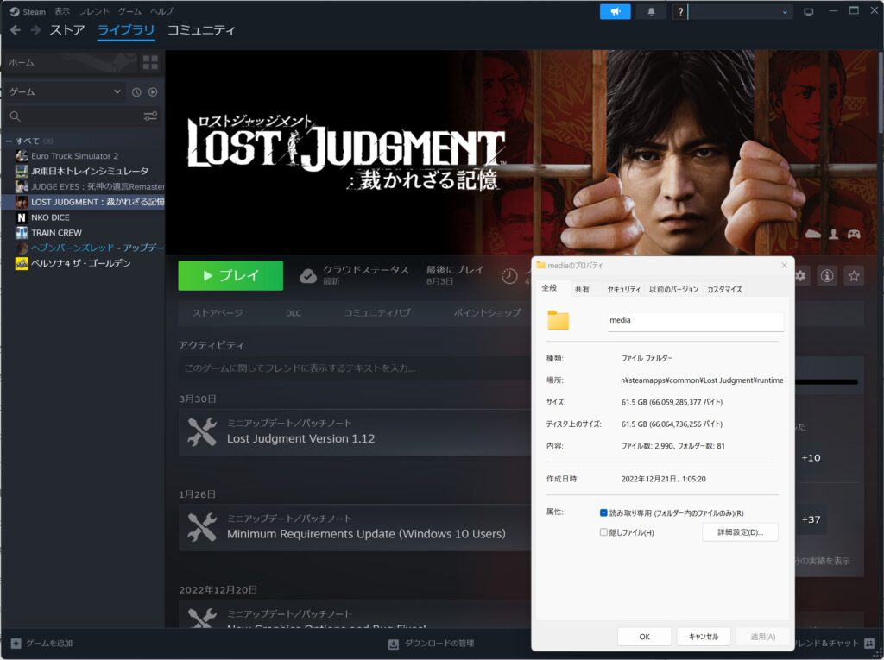Open the question mark help button
This screenshot has height=660, width=884.
click(680, 11)
